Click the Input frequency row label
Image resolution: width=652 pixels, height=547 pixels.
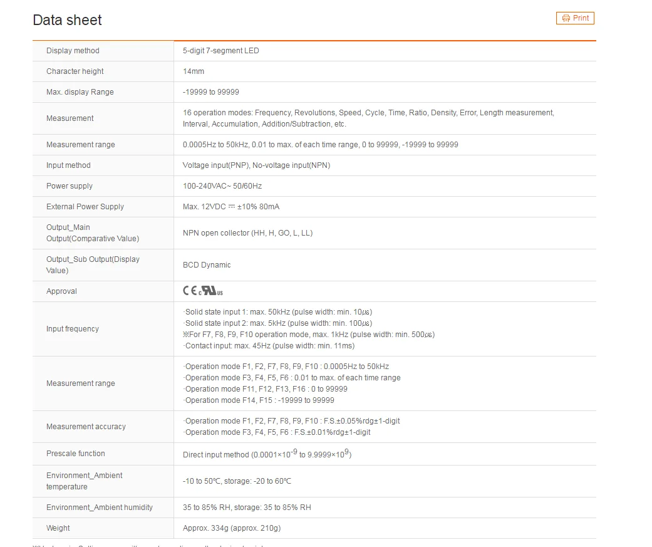(73, 329)
